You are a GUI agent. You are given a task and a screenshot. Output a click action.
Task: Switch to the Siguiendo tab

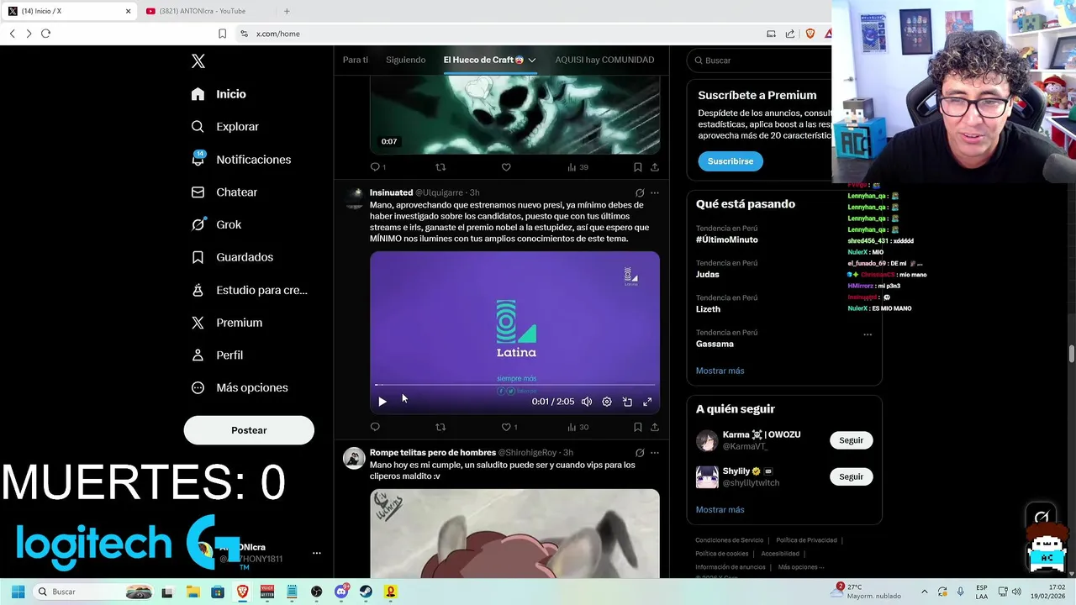point(405,60)
